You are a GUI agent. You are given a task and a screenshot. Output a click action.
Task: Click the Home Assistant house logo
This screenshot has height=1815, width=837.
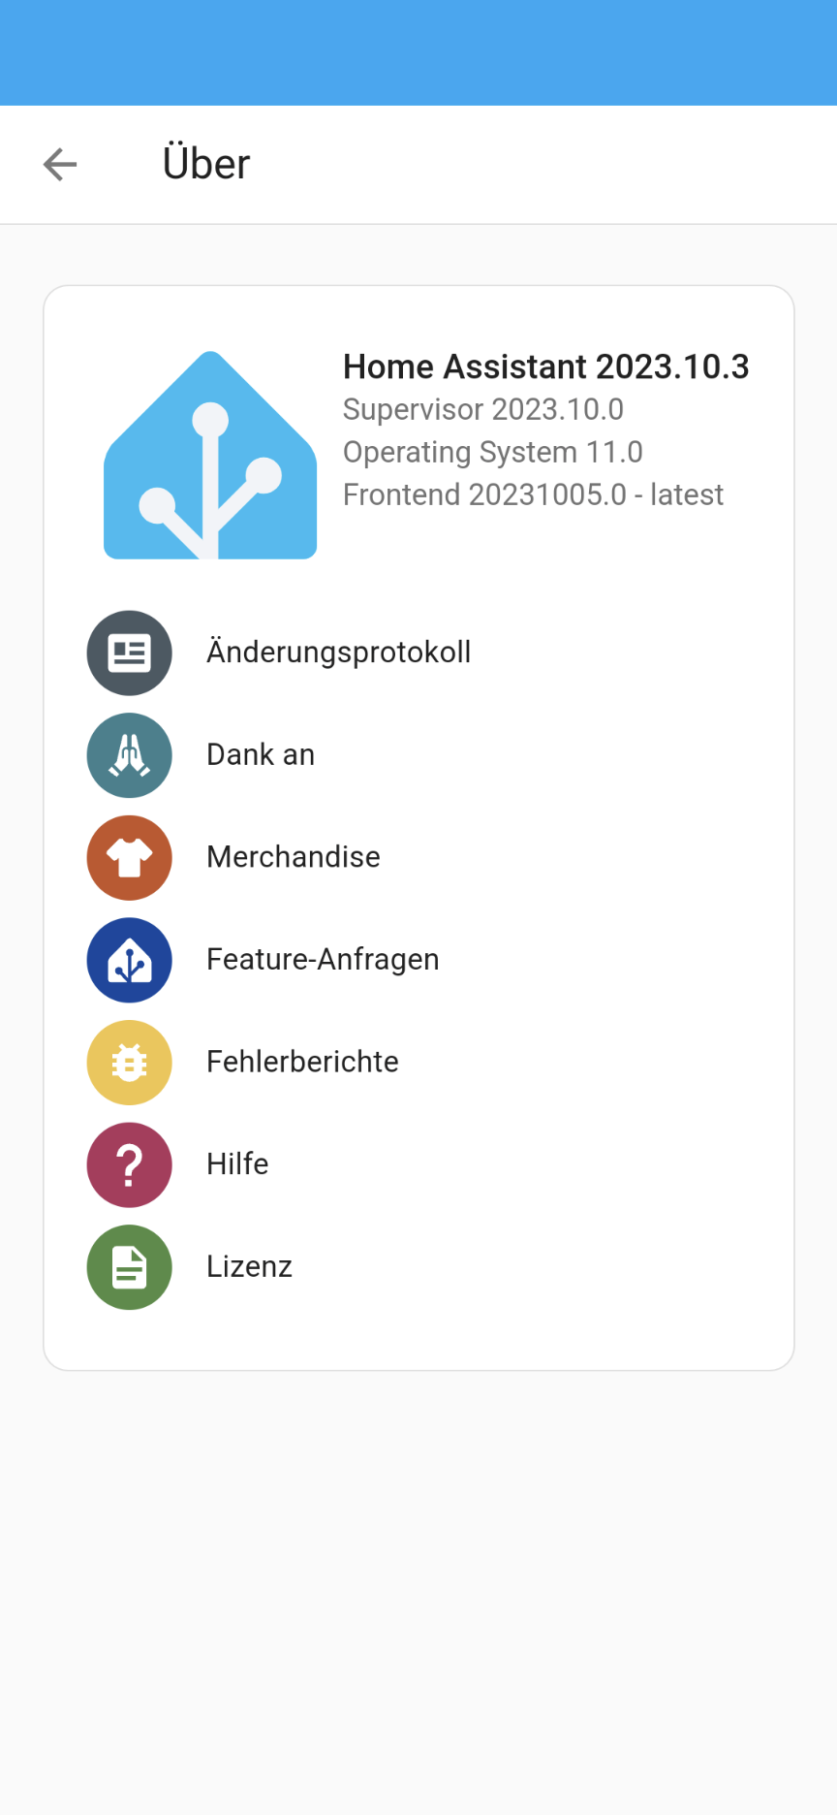pos(210,456)
